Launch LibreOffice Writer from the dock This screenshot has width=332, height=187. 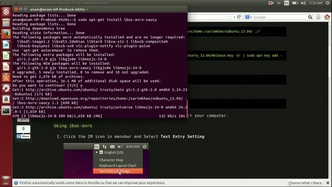pyautogui.click(x=6, y=45)
